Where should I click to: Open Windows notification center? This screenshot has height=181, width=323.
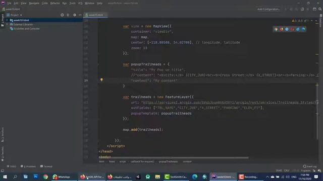pyautogui.click(x=316, y=176)
